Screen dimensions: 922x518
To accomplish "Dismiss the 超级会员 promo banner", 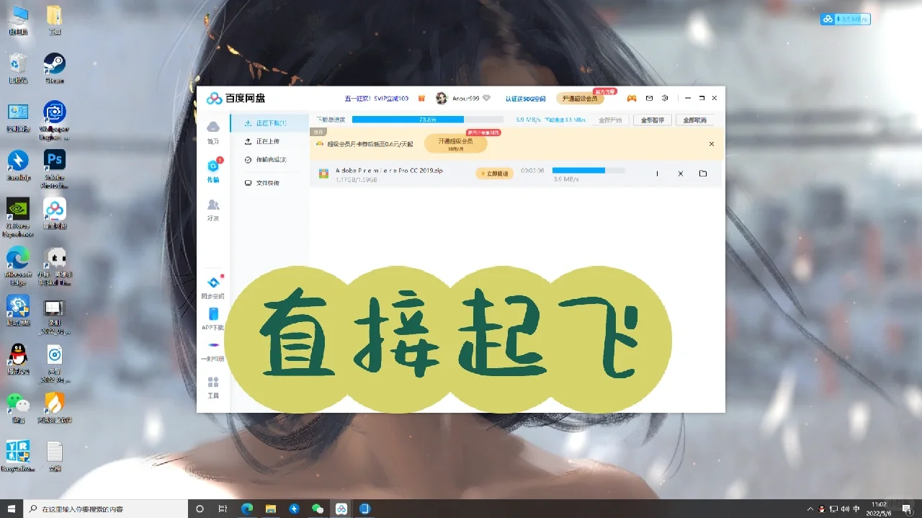I will click(x=711, y=143).
